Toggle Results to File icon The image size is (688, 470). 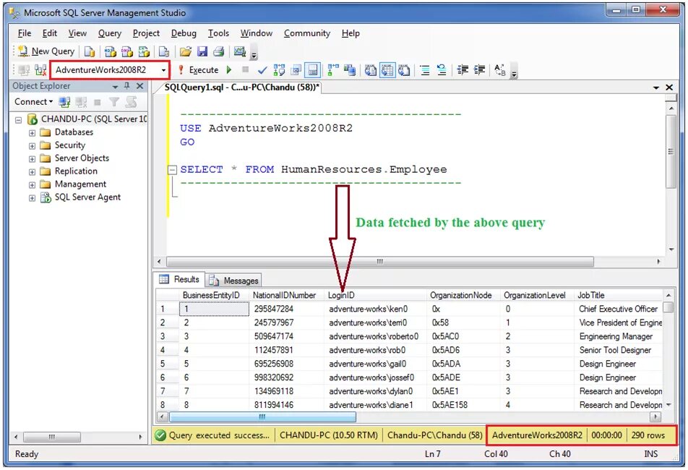click(x=404, y=69)
